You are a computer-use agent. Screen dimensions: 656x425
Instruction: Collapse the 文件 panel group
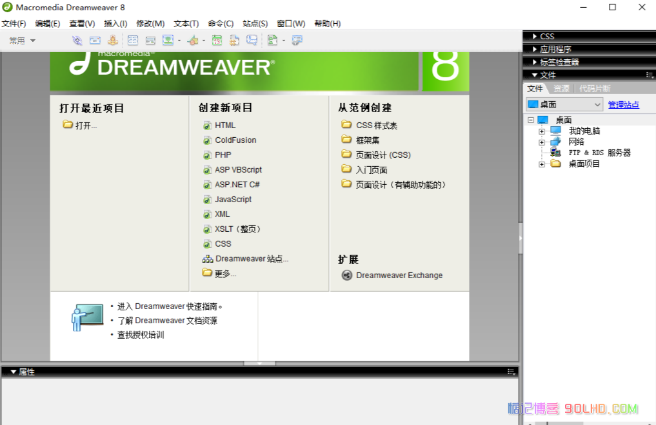point(534,75)
